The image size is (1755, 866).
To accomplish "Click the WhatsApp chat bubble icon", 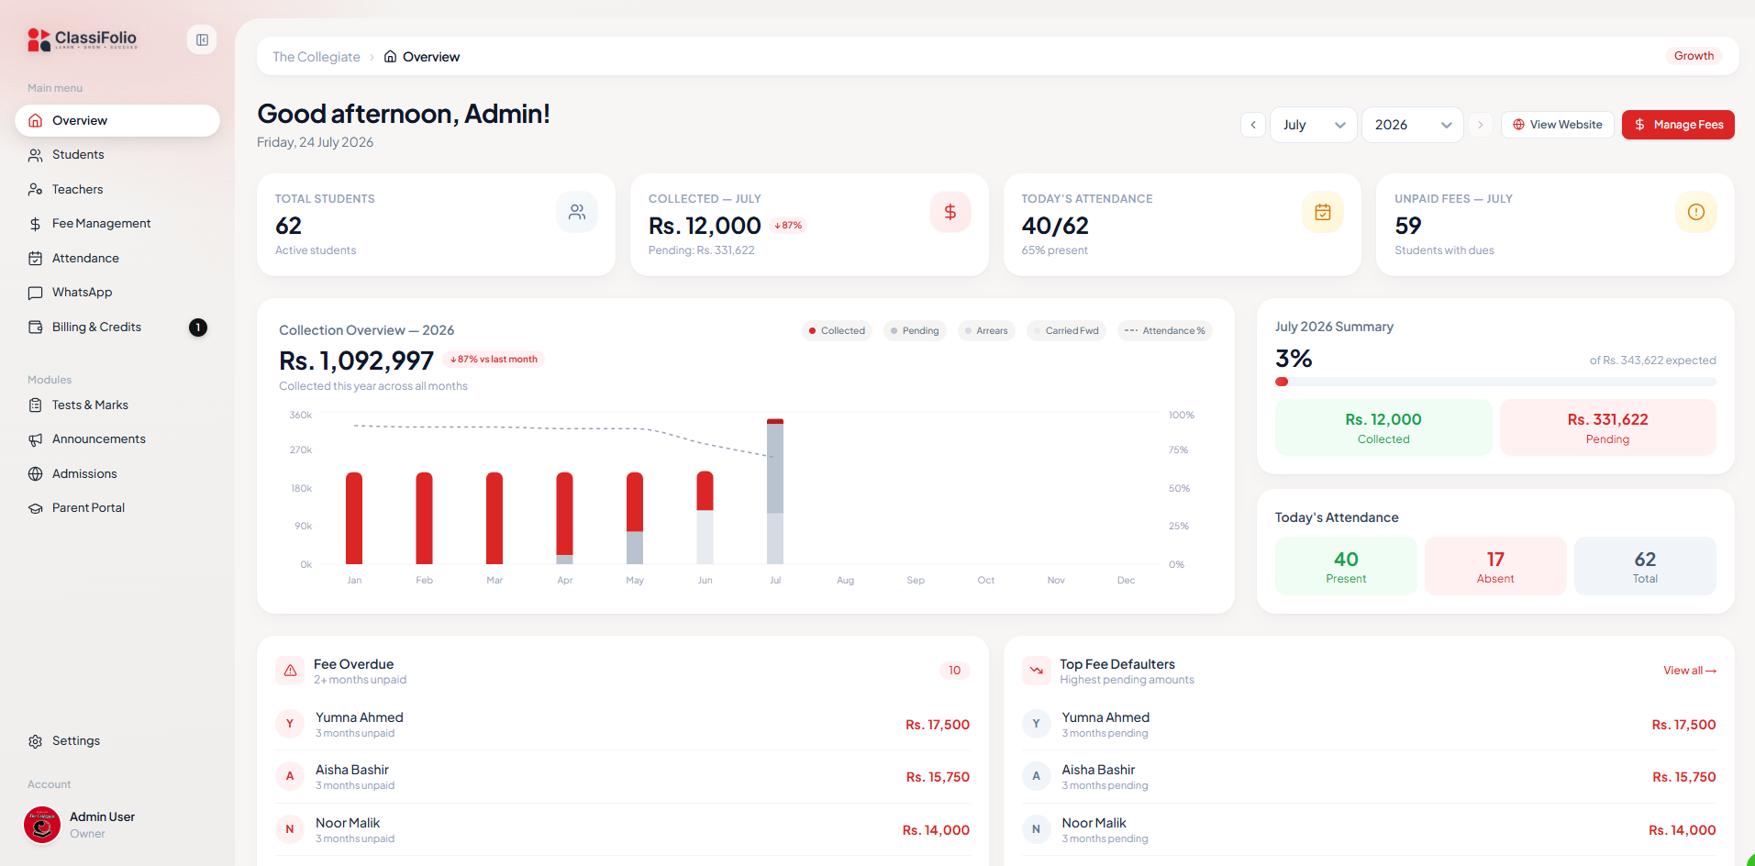I will point(36,293).
